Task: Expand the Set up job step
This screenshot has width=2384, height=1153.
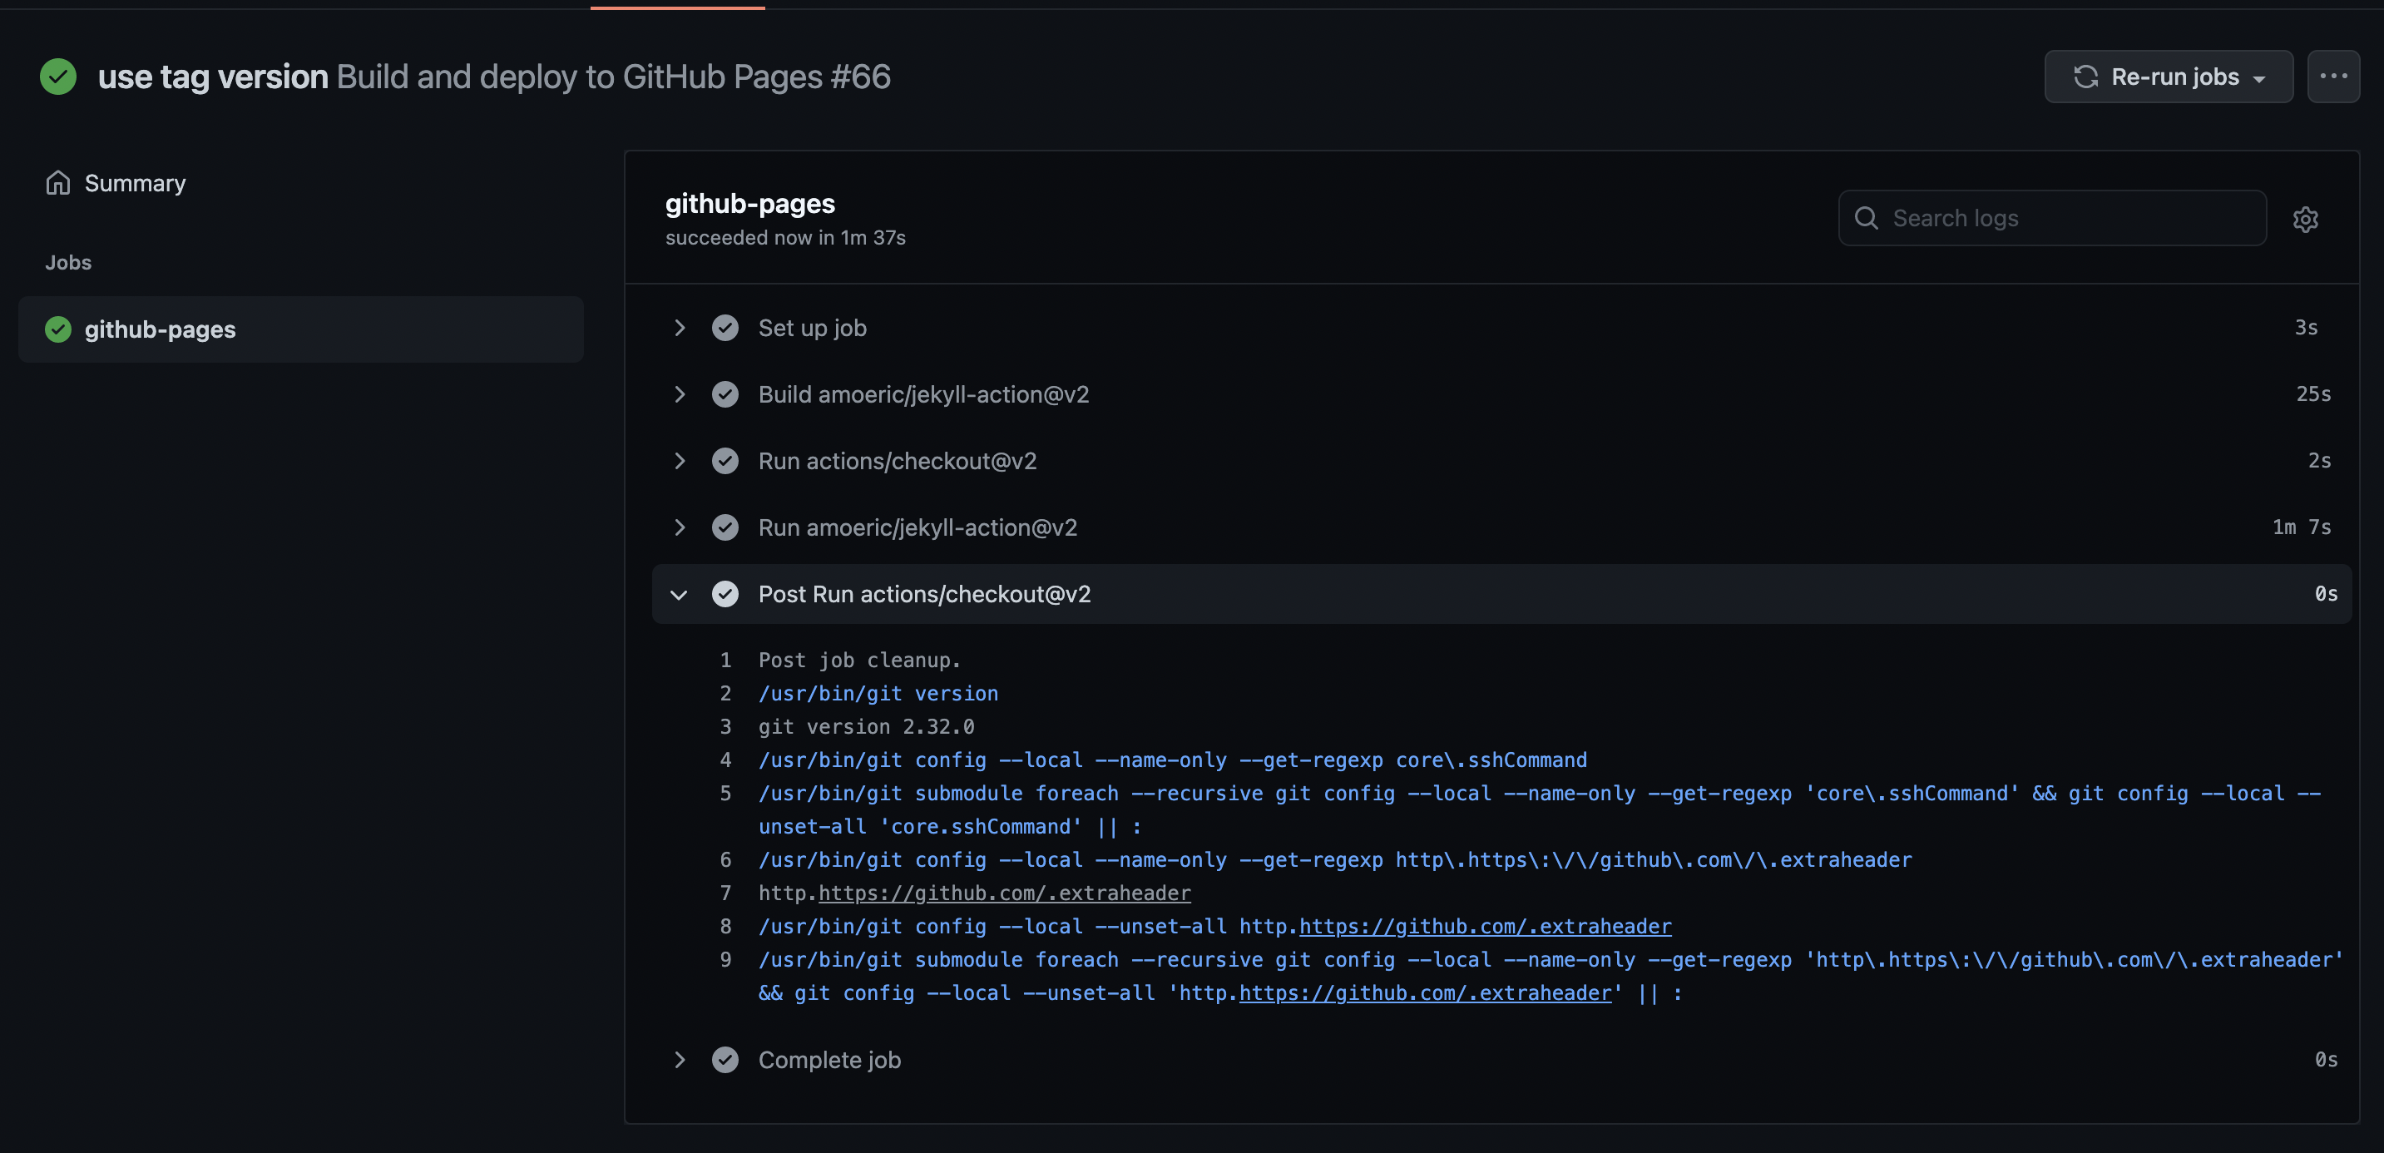Action: [680, 329]
